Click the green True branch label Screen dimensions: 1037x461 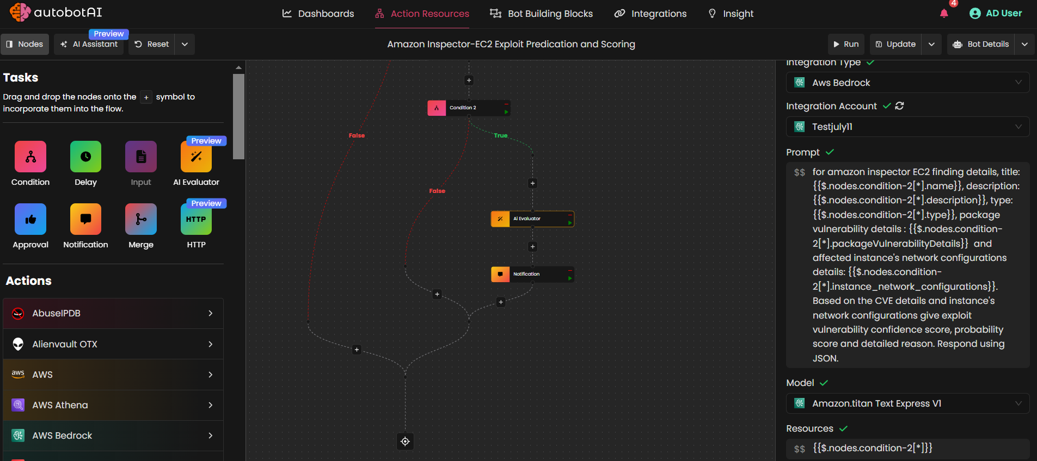(x=501, y=135)
